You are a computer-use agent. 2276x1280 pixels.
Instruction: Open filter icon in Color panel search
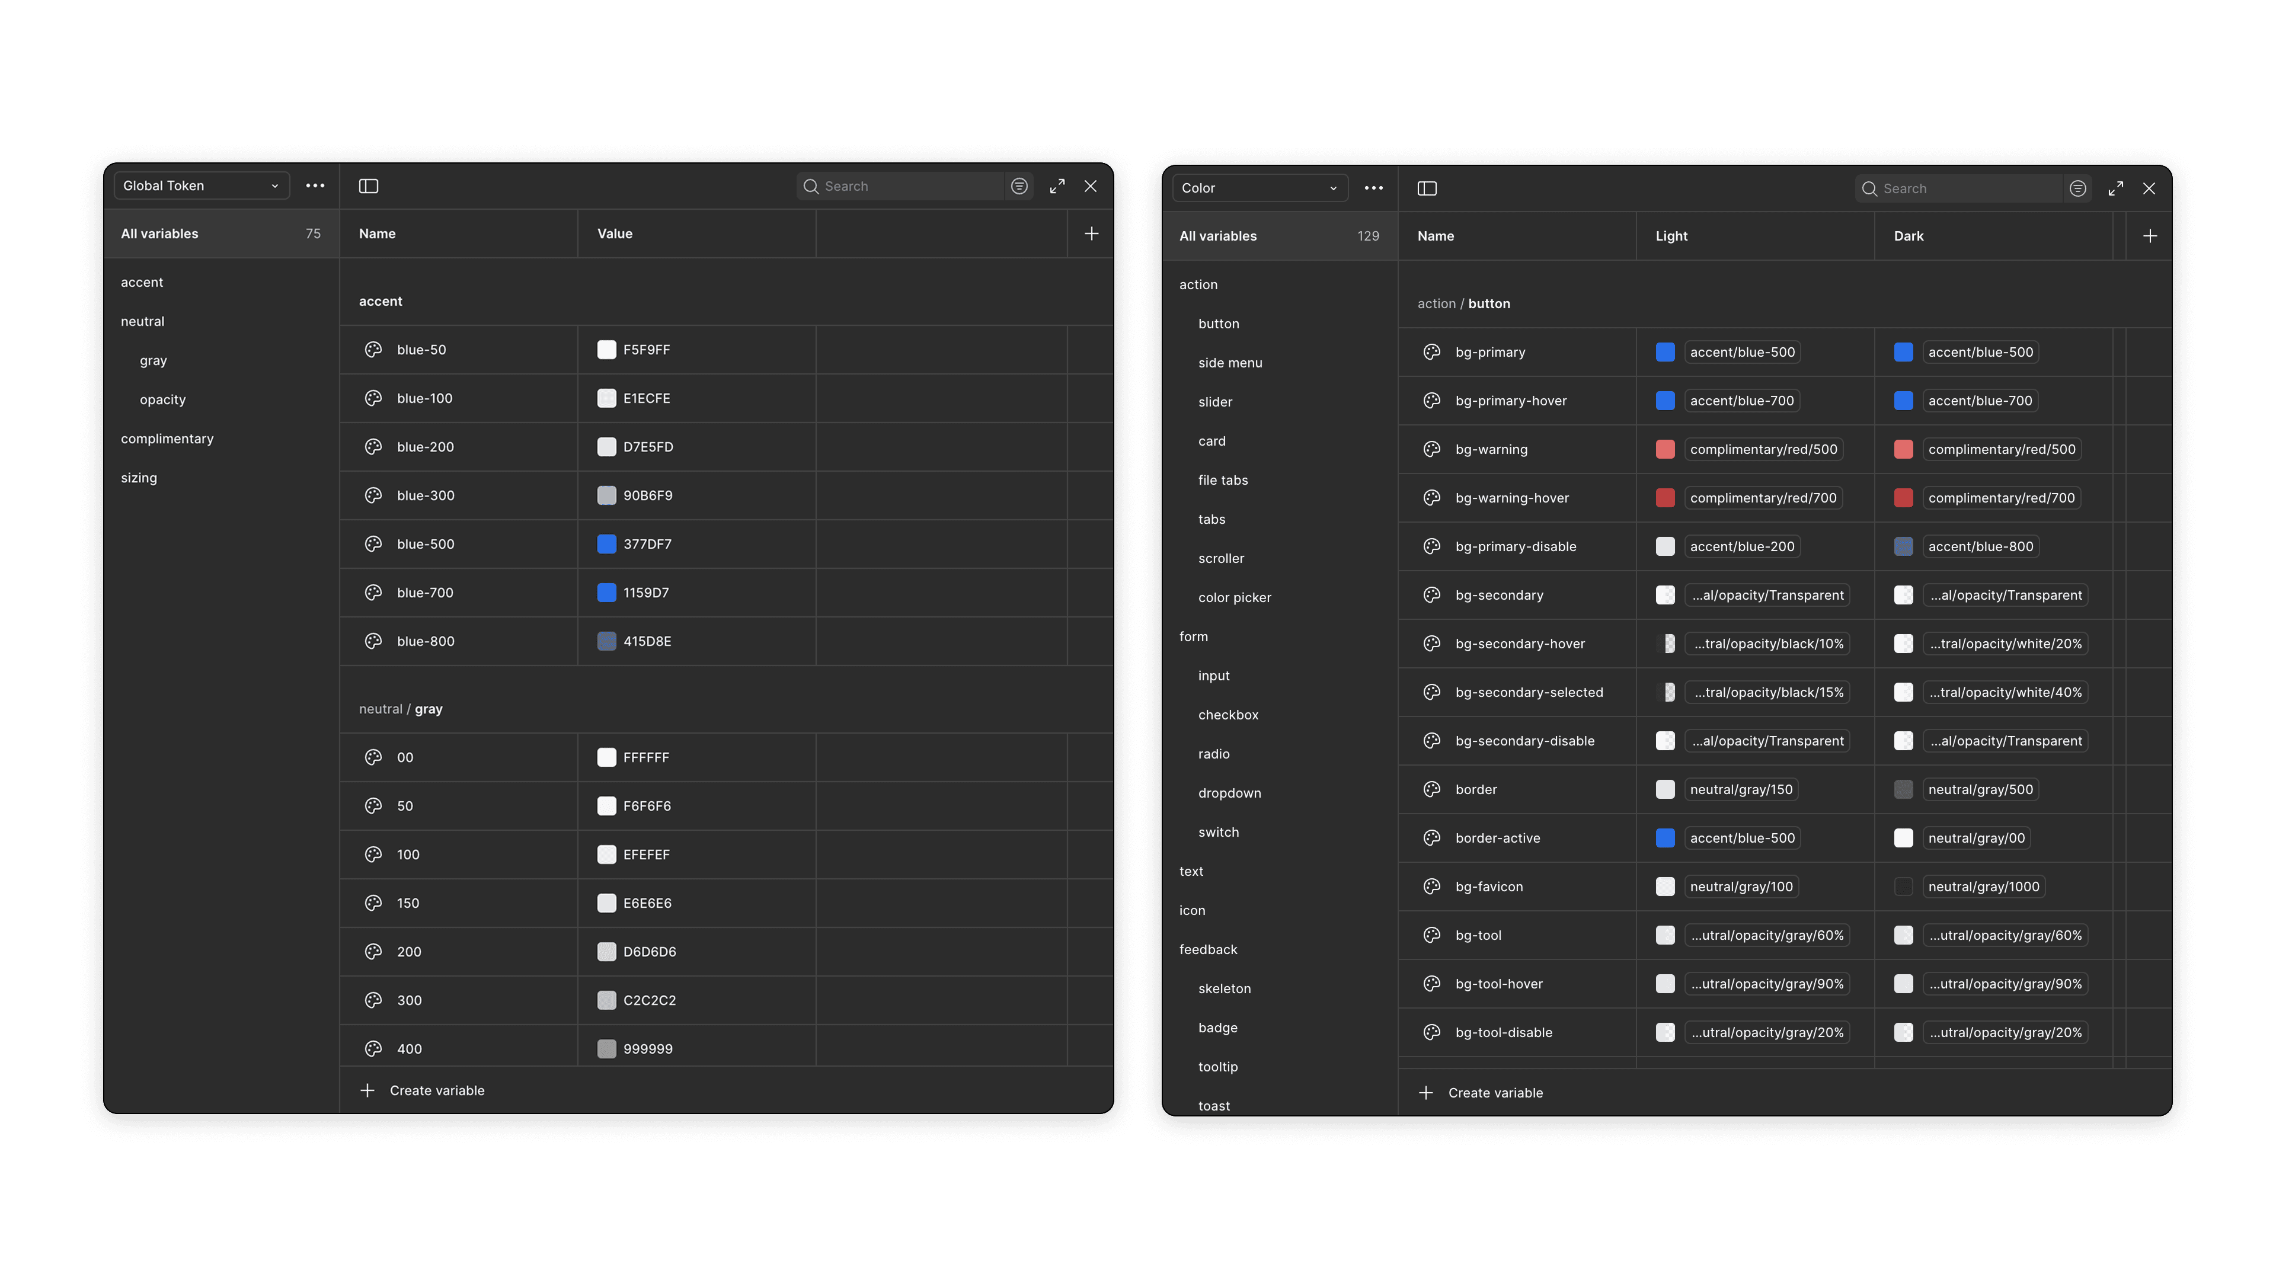coord(2078,188)
